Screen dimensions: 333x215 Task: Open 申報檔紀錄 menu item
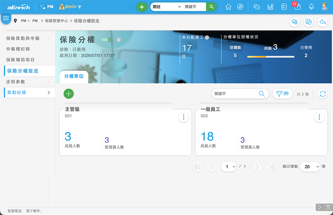tap(18, 49)
